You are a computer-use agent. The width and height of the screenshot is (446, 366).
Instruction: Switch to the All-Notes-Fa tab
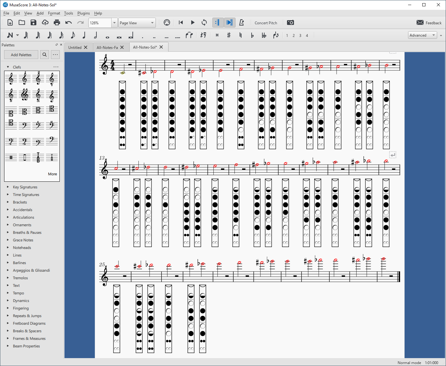[107, 48]
